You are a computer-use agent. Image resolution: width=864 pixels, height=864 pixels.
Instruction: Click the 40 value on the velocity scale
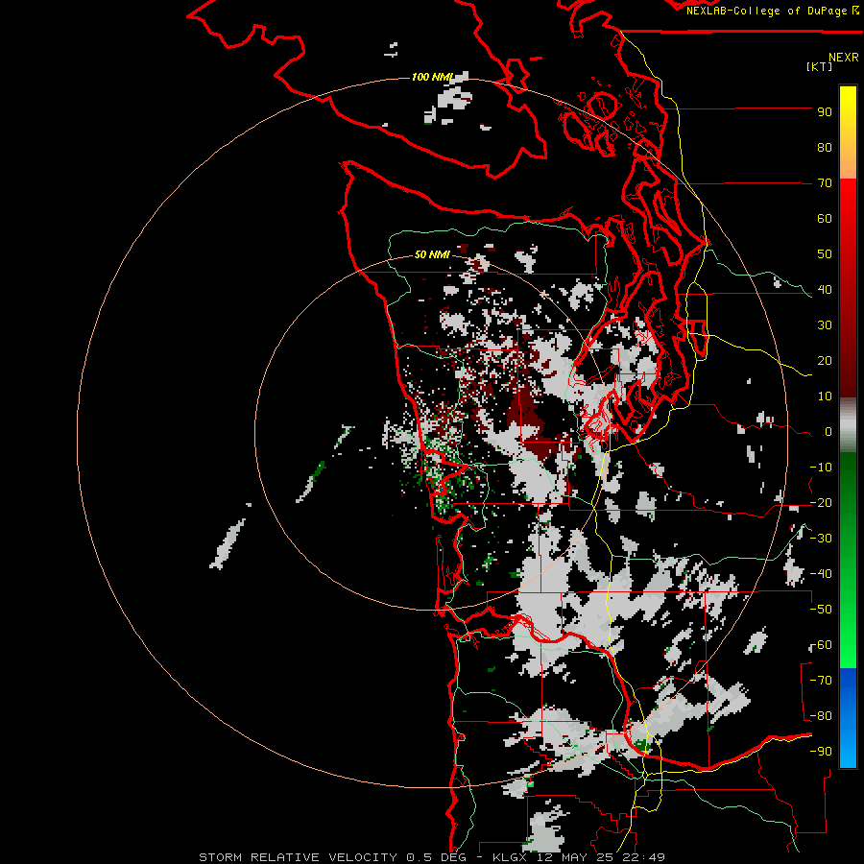coord(825,290)
